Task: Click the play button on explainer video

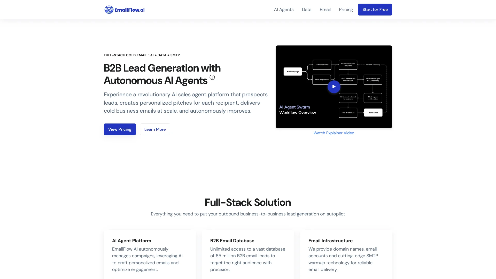Action: (x=334, y=87)
